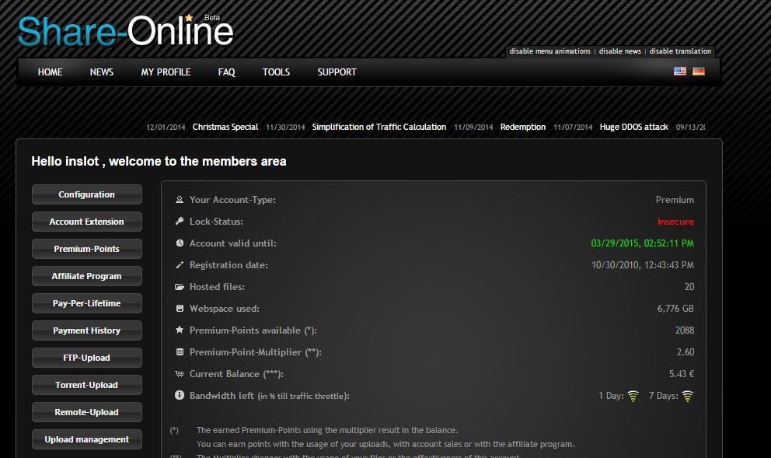
Task: Click the Premium account type value
Action: click(x=675, y=200)
